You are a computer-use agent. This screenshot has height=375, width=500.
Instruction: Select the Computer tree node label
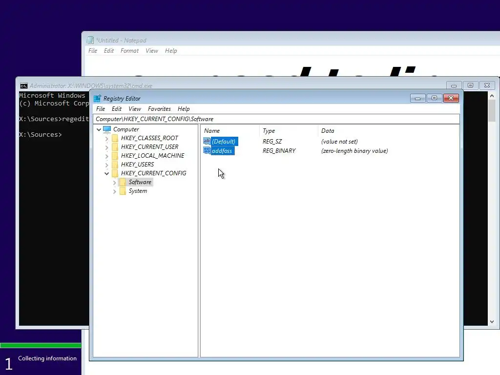tap(126, 129)
